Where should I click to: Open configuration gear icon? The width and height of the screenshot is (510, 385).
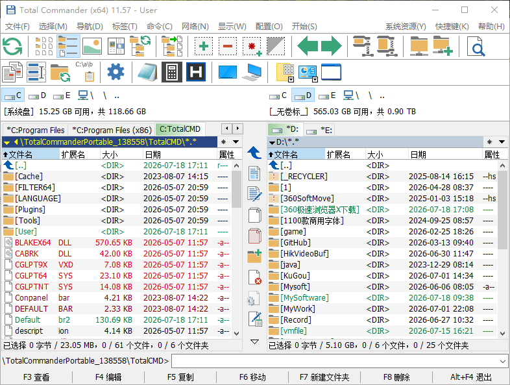tap(115, 72)
